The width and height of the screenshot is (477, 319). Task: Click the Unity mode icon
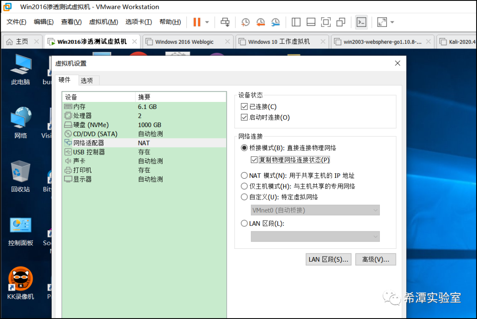341,22
